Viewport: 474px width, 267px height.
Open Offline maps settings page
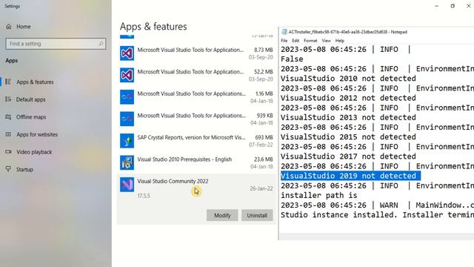point(31,117)
